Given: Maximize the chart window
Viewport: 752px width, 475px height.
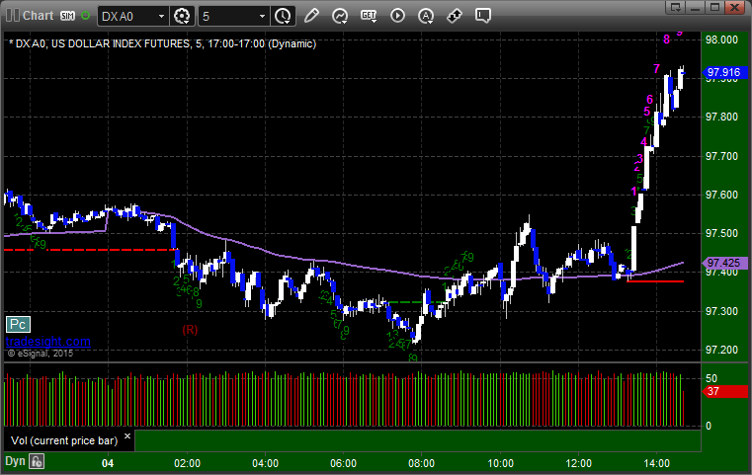Looking at the screenshot, I should pos(715,7).
